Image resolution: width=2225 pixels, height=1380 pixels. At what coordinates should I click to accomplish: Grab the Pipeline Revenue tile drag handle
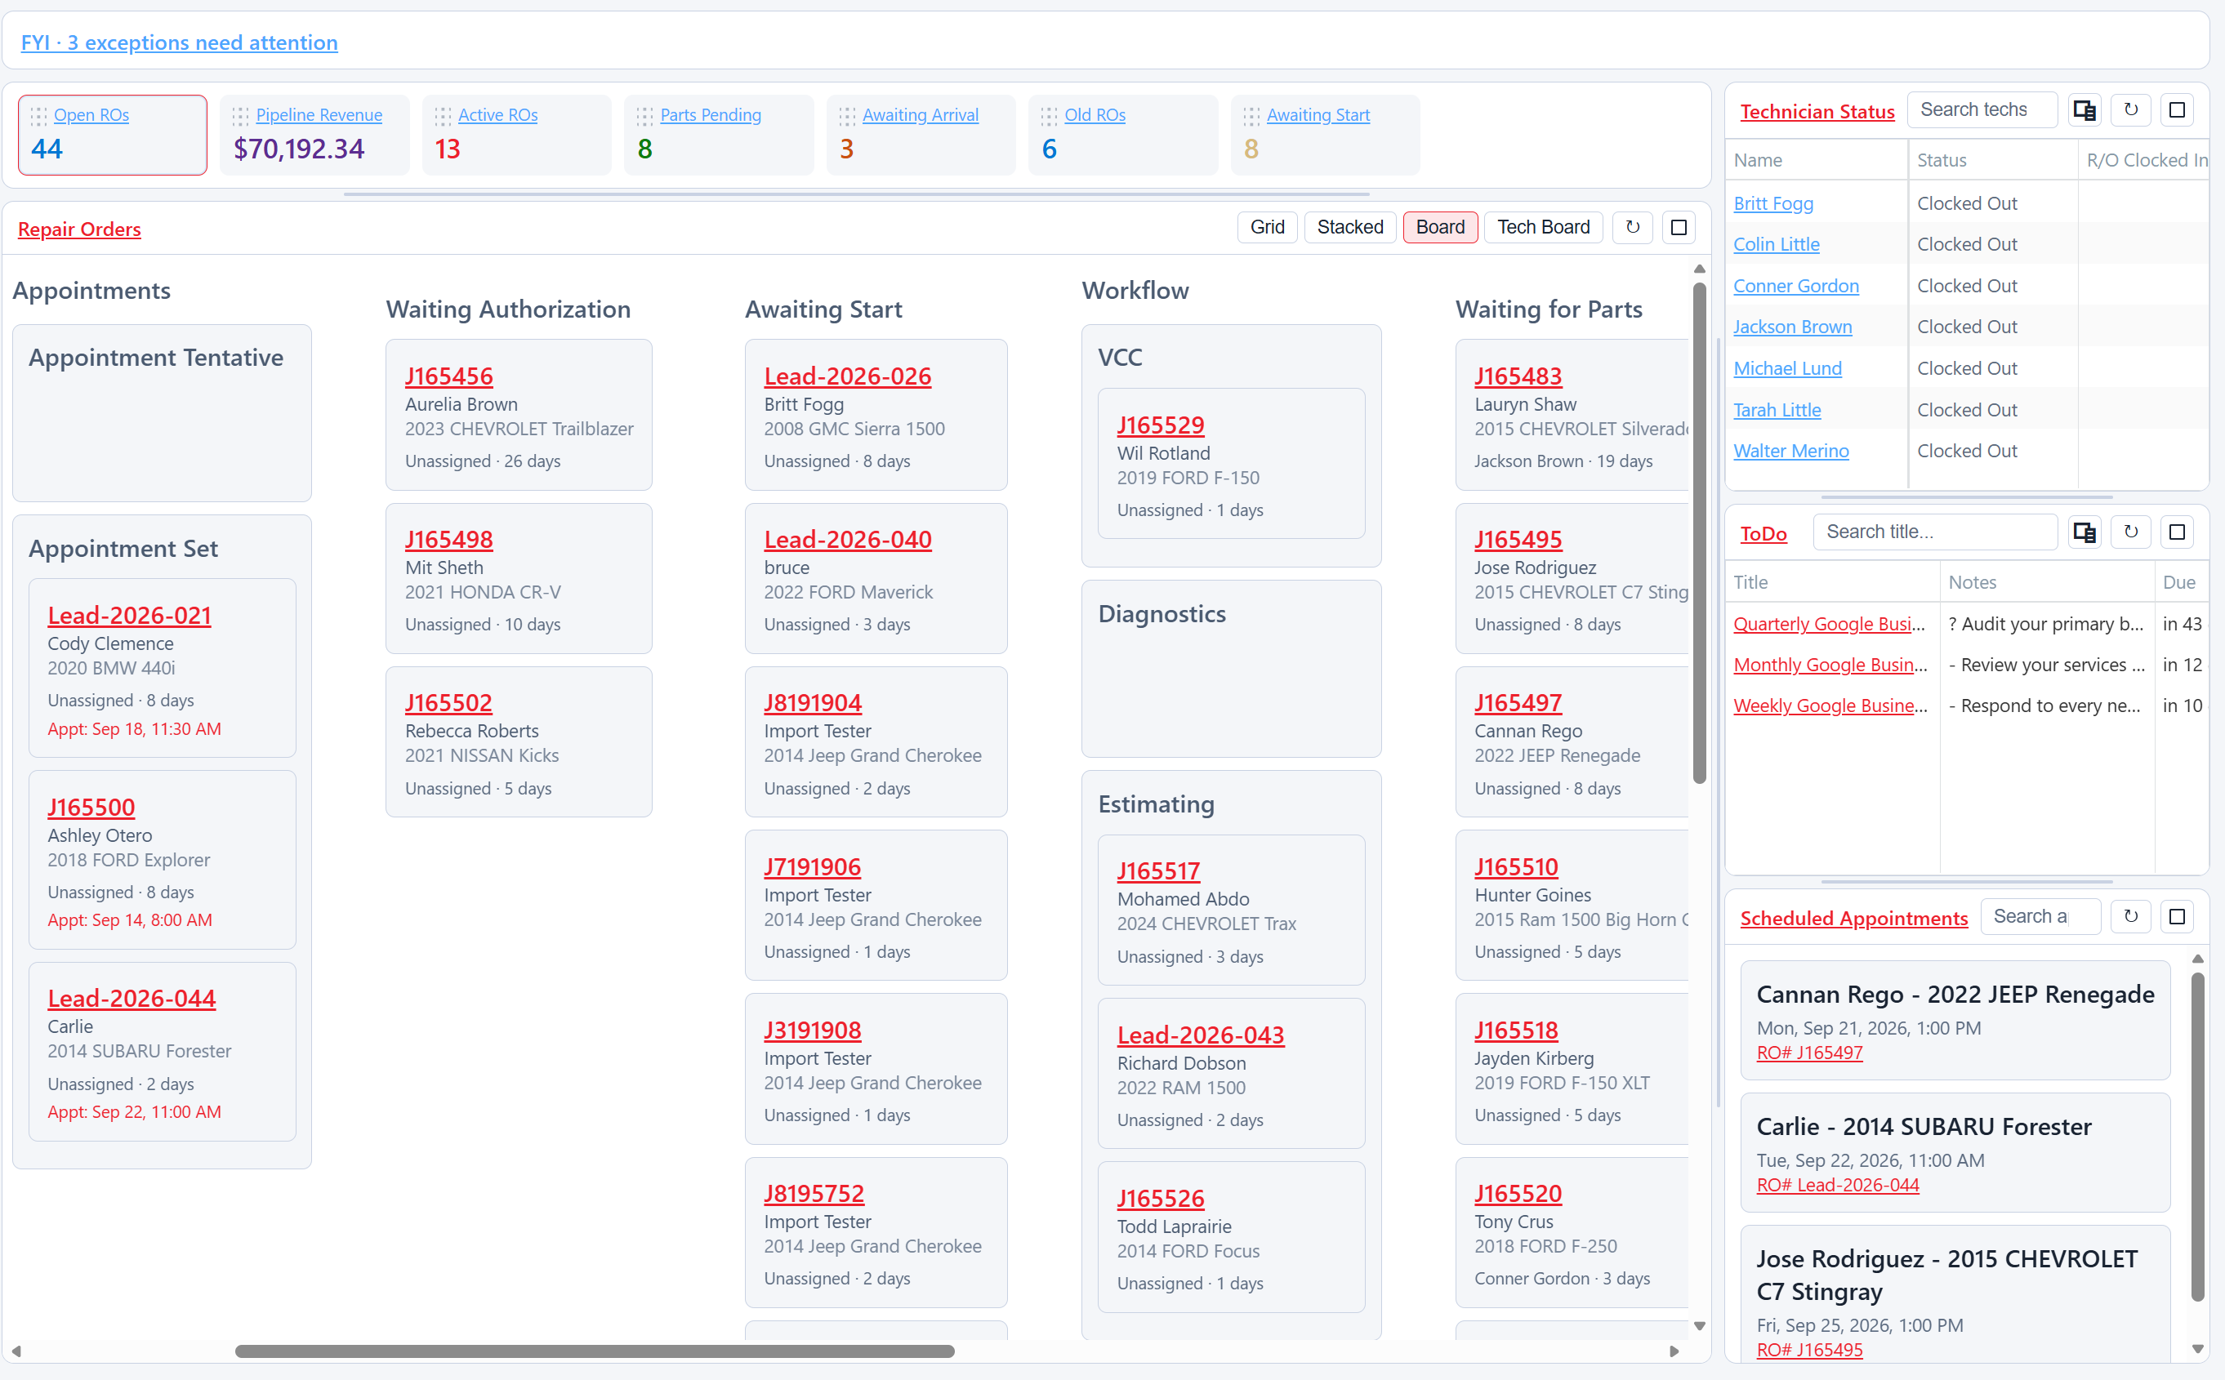[240, 116]
